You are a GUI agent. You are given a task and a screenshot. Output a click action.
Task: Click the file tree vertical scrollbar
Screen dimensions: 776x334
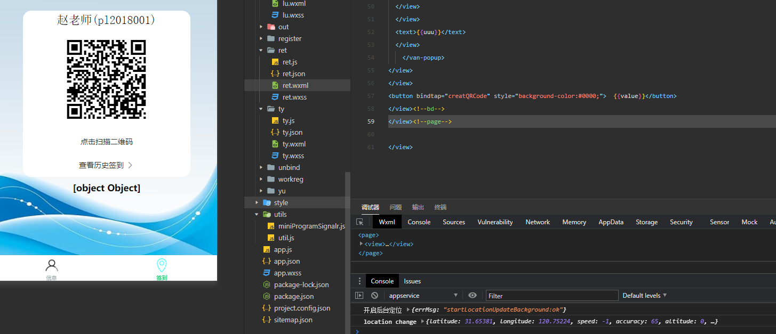pos(348,253)
